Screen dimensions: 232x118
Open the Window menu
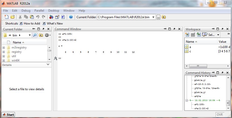(69, 11)
